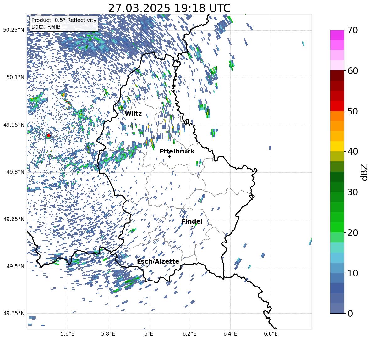Viewport: 372px width, 340px height.
Task: Click the 70 colorbar tick label
Action: click(x=353, y=30)
